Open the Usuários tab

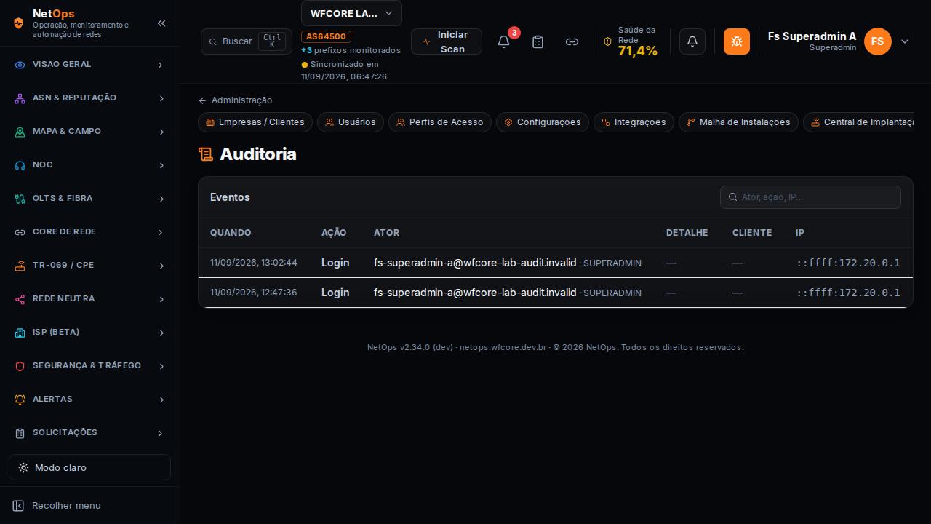[x=351, y=122]
